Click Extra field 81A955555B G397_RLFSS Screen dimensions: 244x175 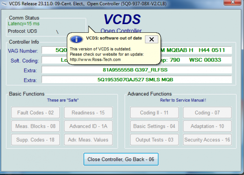click(136, 70)
